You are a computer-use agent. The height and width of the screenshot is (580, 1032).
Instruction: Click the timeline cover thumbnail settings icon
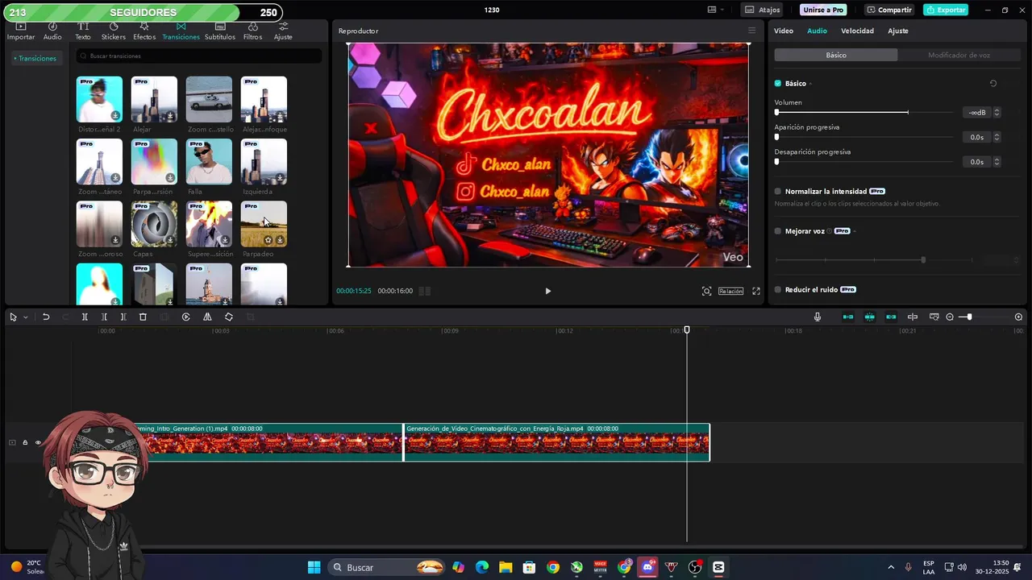coord(934,317)
